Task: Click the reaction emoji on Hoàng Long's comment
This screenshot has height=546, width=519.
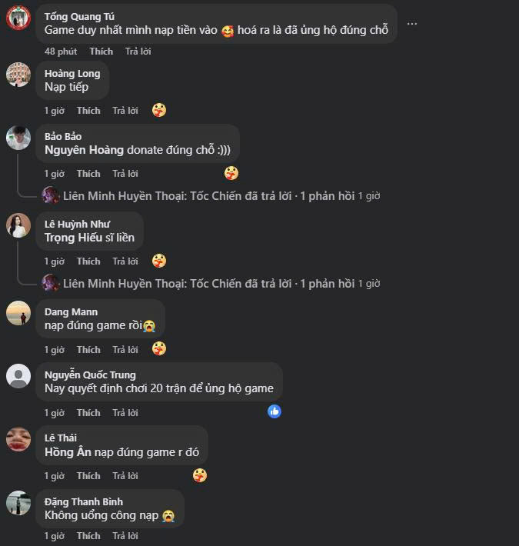Action: click(x=159, y=110)
